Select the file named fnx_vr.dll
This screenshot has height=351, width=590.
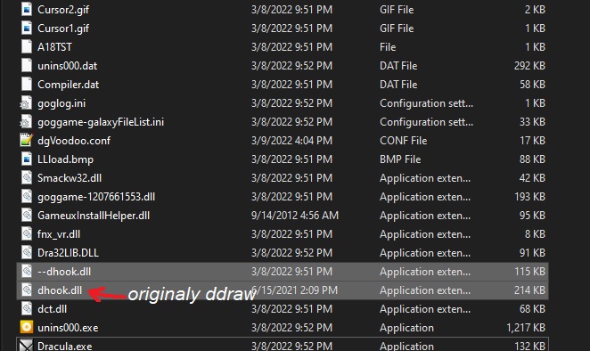point(59,234)
